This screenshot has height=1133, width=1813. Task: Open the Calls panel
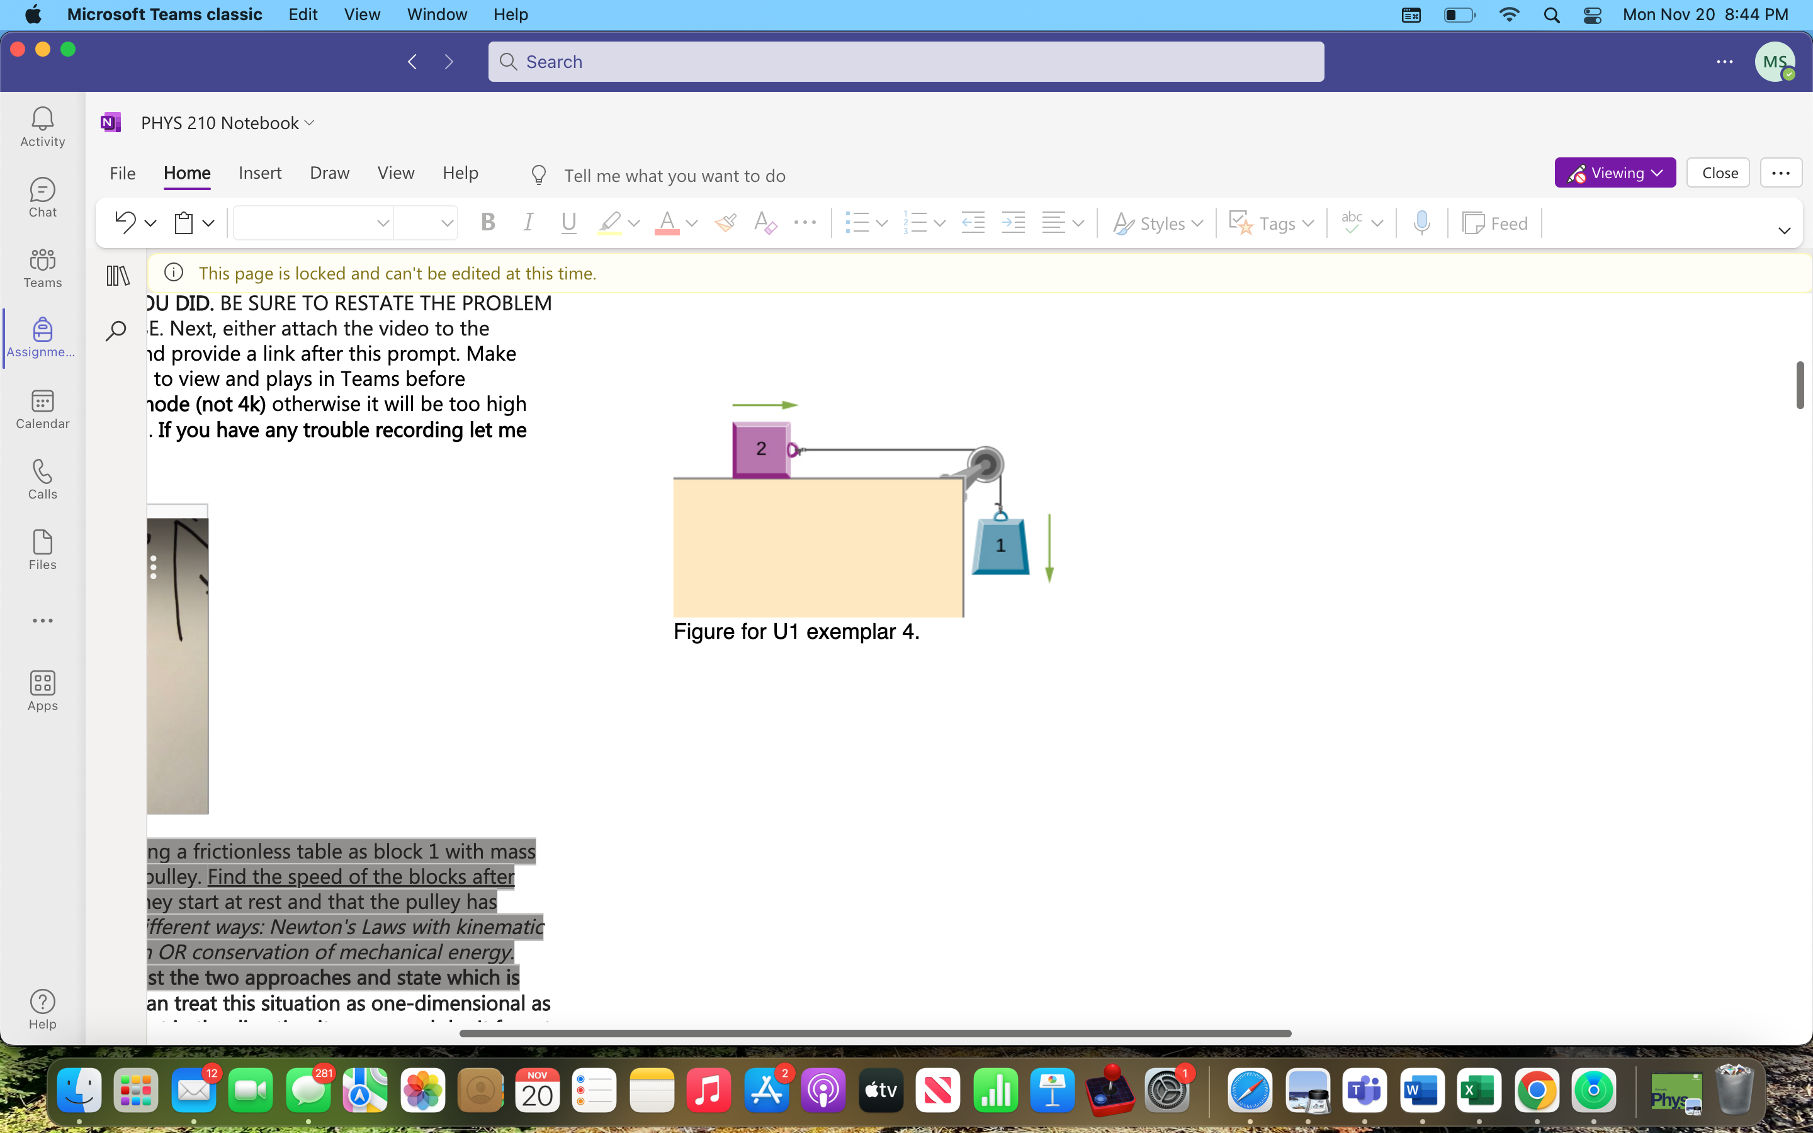point(42,479)
